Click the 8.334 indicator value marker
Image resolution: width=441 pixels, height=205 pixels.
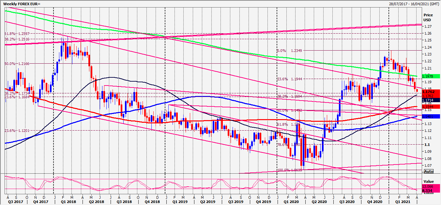pos(427,190)
